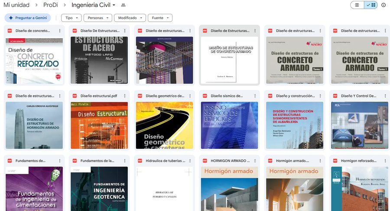
Task: Expand the Ingenieria Civil folder dropdown
Action: pos(114,5)
